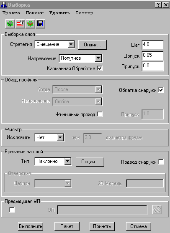Viewport: 170px width, 233px height.
Task: Click the blue floppy disk save icon
Action: coord(40,24)
